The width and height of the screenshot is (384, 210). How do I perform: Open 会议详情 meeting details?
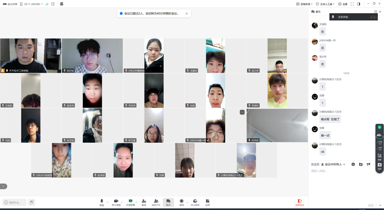point(10,4)
